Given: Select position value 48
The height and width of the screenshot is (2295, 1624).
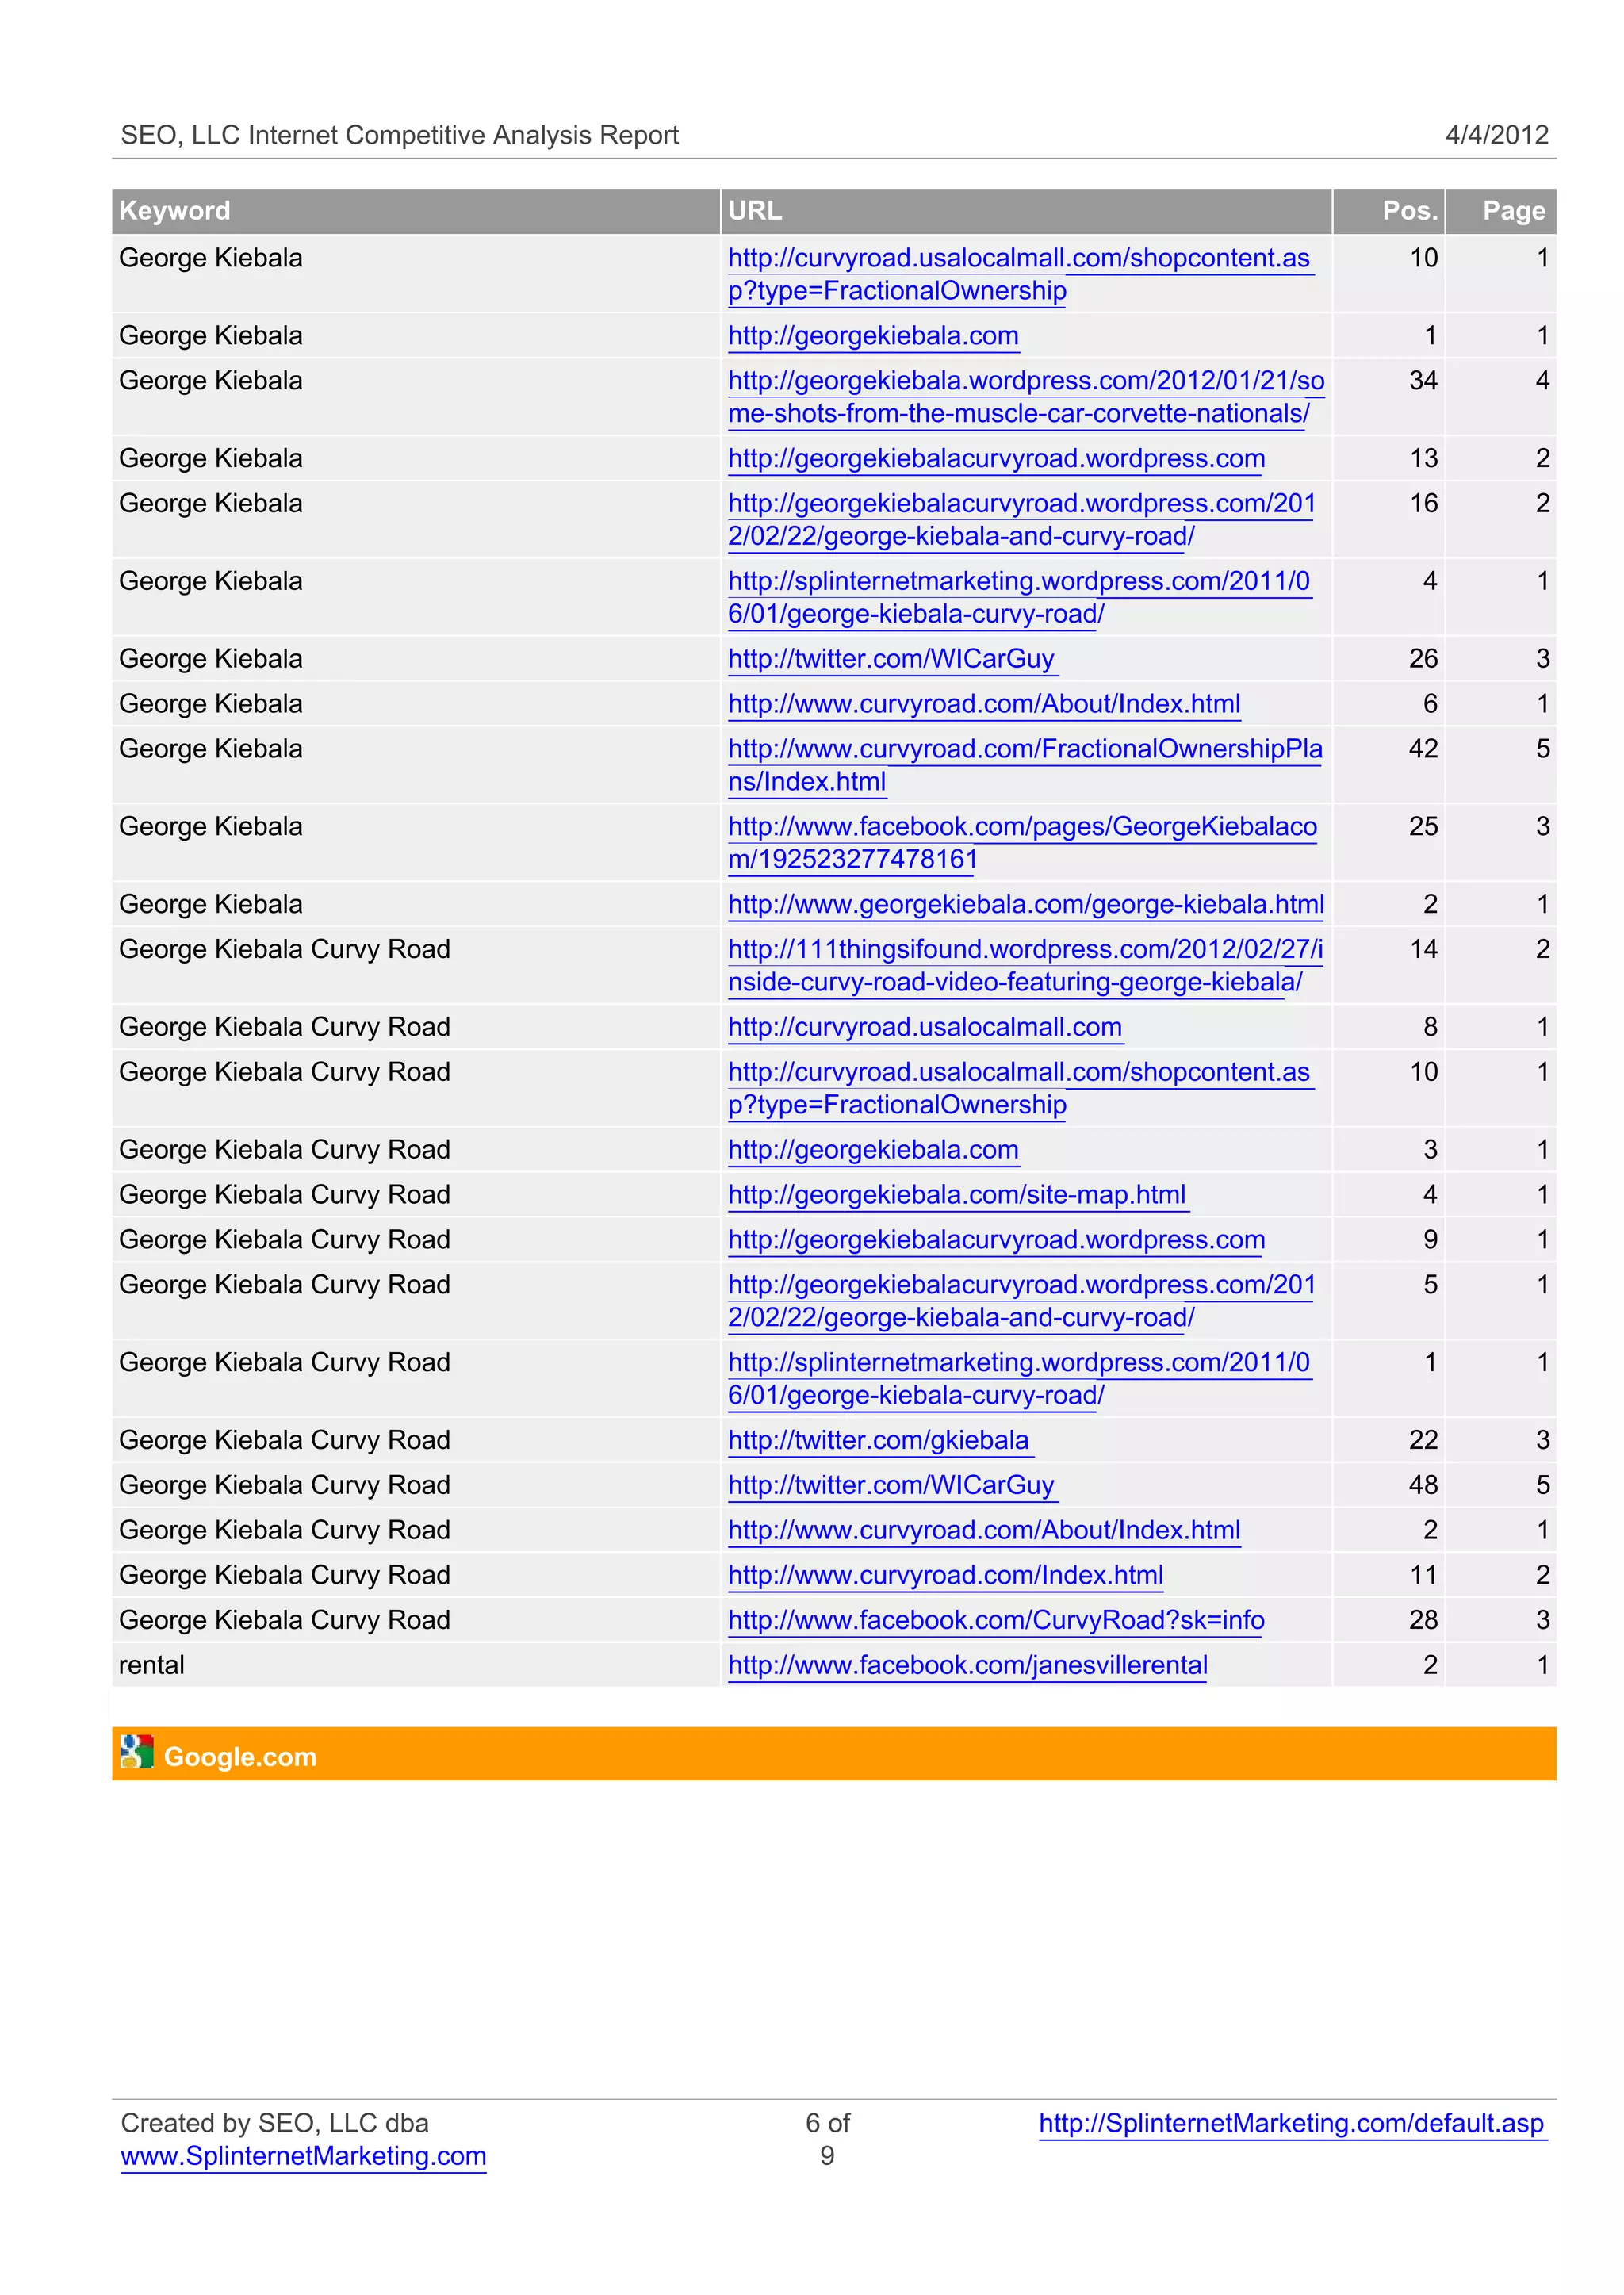Looking at the screenshot, I should pyautogui.click(x=1423, y=1485).
